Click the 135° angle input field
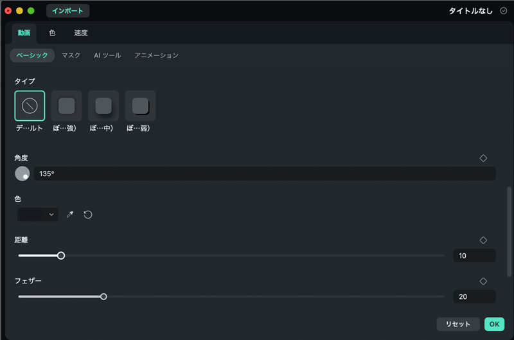This screenshot has height=340, width=514. (265, 174)
